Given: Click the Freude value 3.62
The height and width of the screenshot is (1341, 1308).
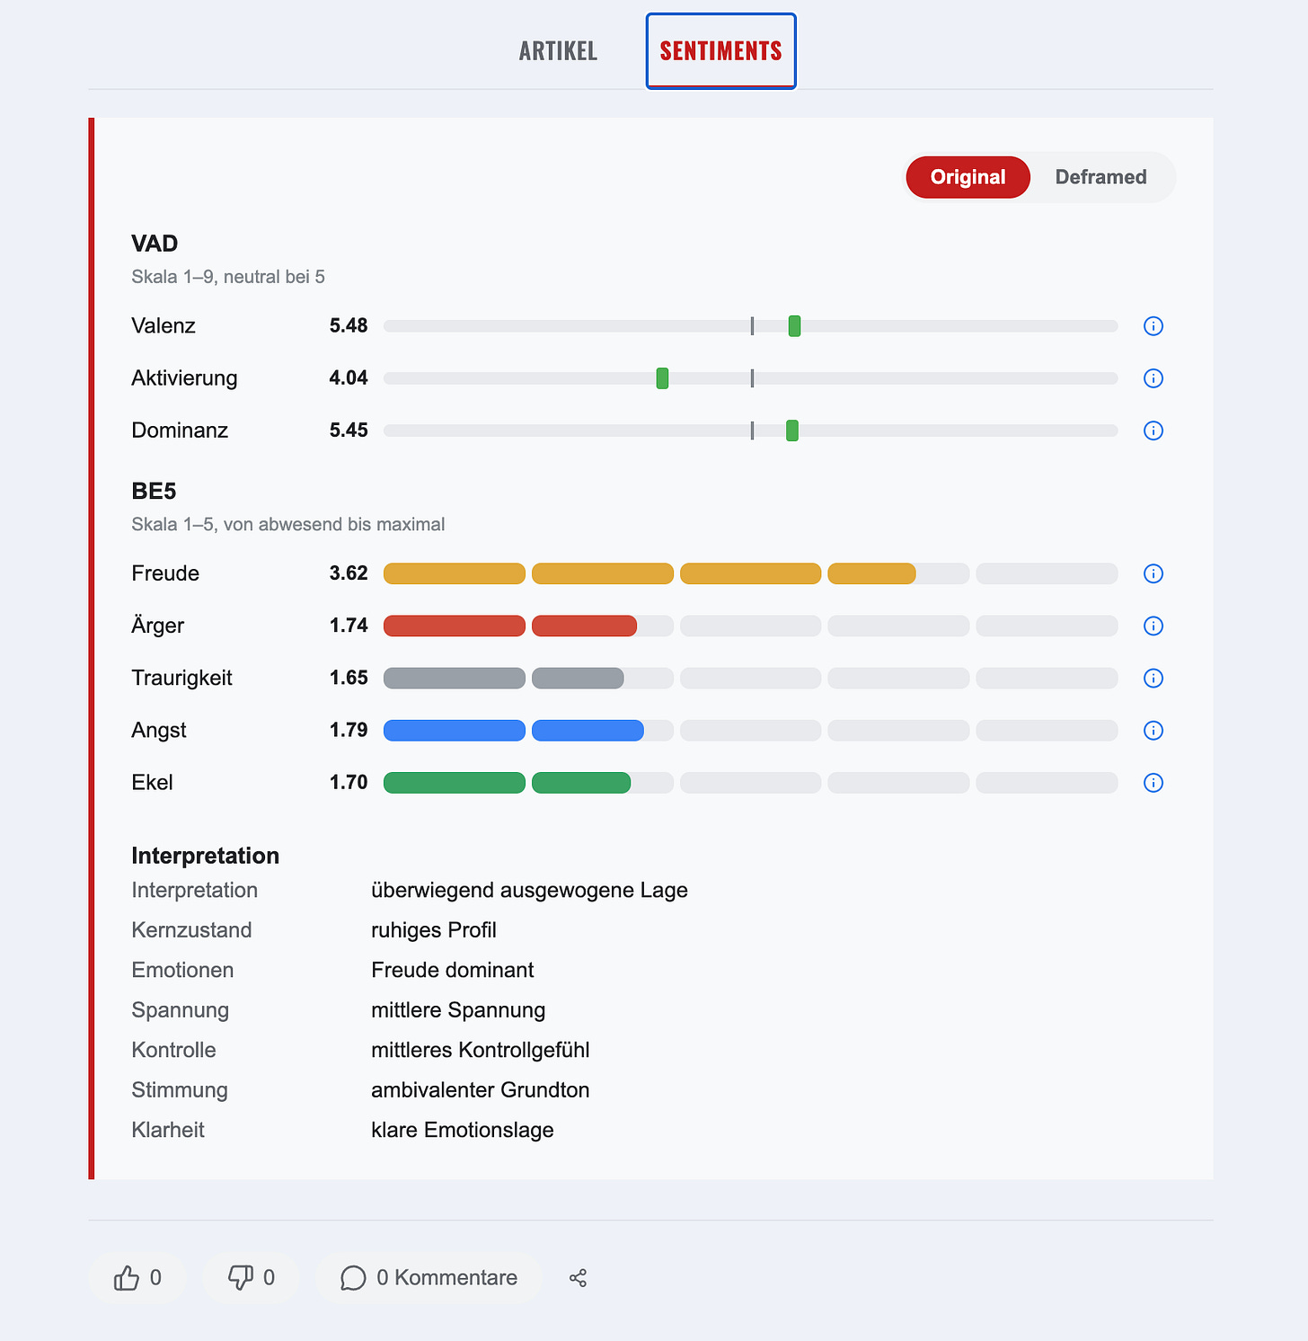Looking at the screenshot, I should pos(349,573).
